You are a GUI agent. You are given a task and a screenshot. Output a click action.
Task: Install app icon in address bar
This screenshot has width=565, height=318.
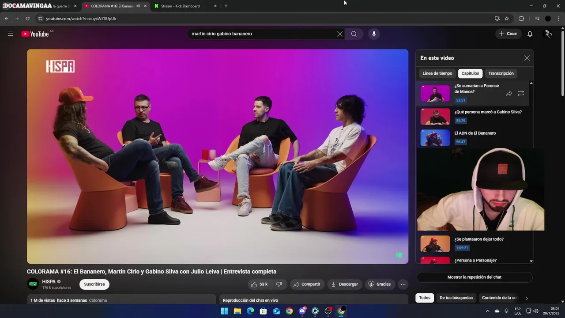pyautogui.click(x=497, y=19)
